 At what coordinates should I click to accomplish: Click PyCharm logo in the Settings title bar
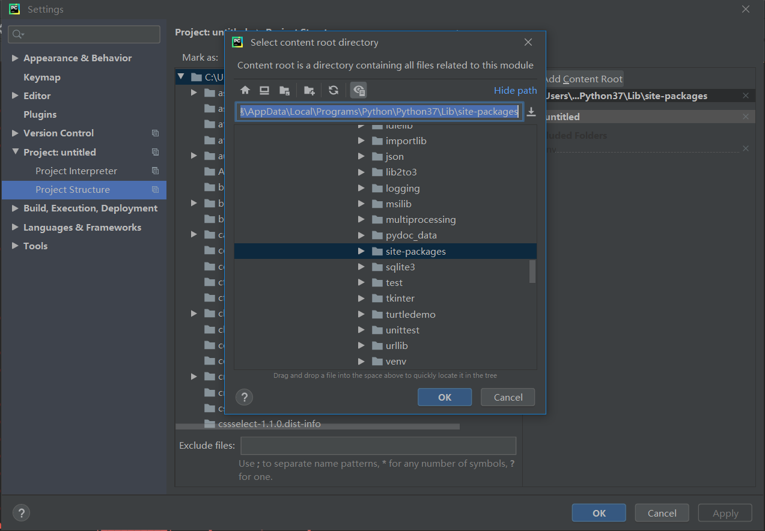point(14,9)
